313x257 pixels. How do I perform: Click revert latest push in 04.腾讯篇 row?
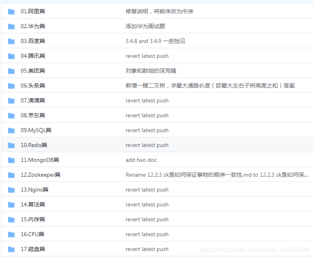pyautogui.click(x=147, y=56)
